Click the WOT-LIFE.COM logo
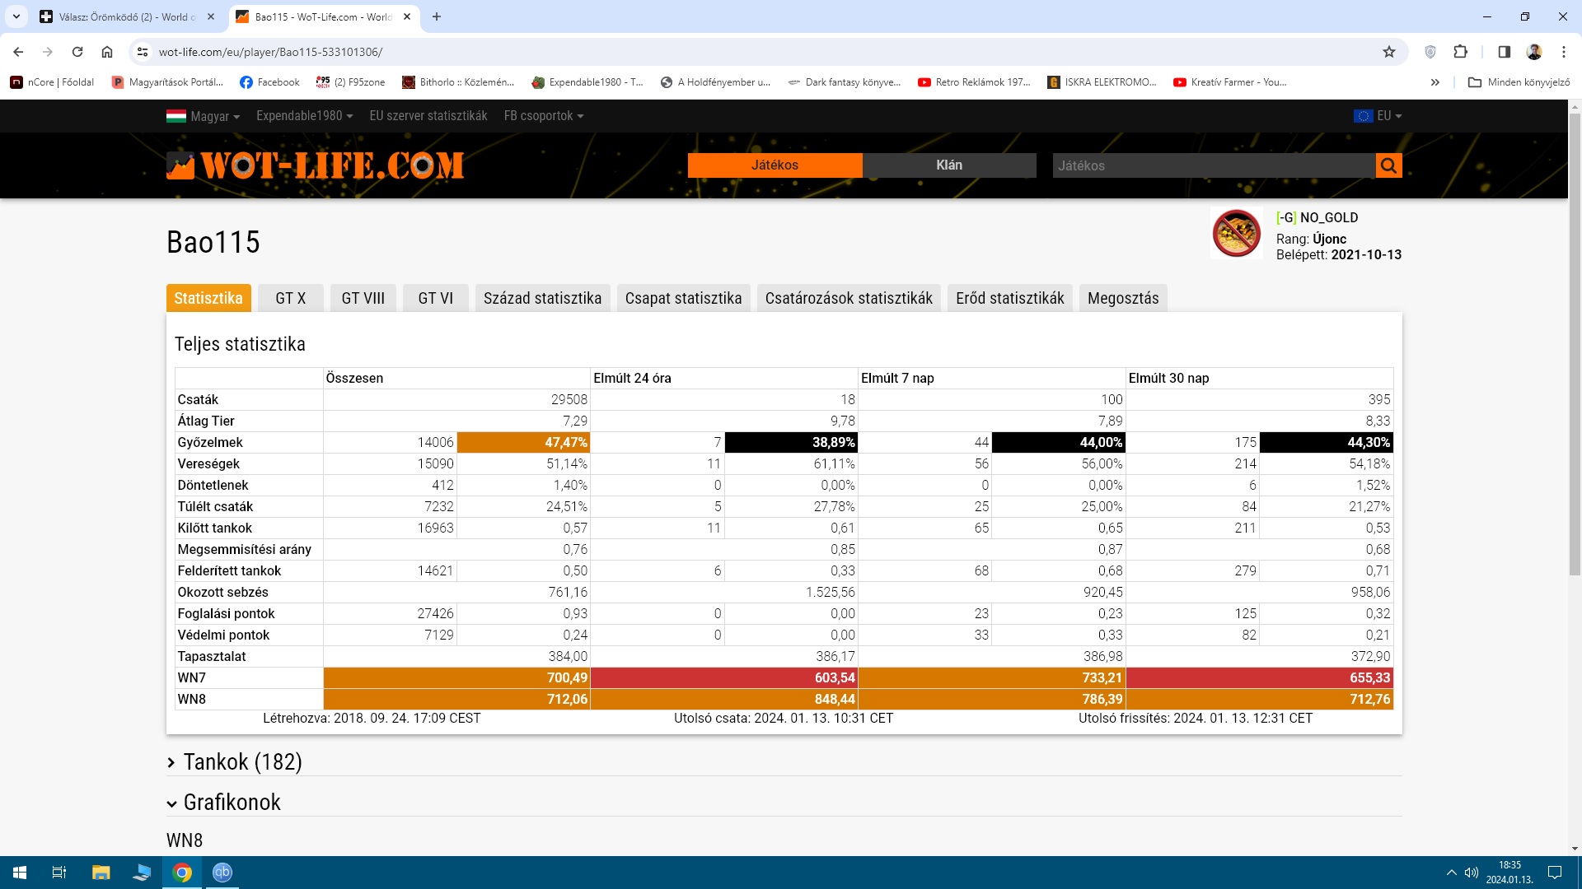The height and width of the screenshot is (889, 1582). (x=315, y=165)
